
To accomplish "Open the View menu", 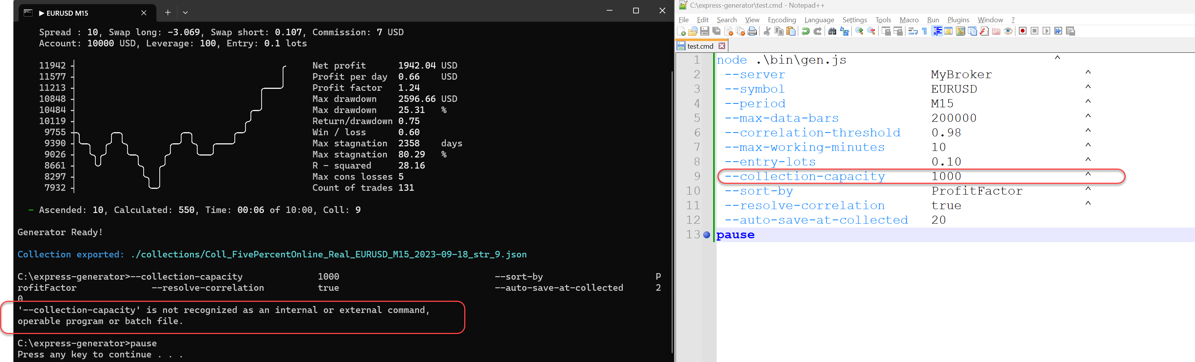I will [752, 20].
